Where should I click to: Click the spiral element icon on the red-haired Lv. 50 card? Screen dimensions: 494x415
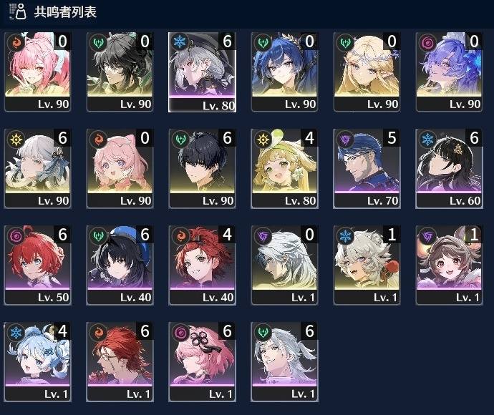[16, 235]
